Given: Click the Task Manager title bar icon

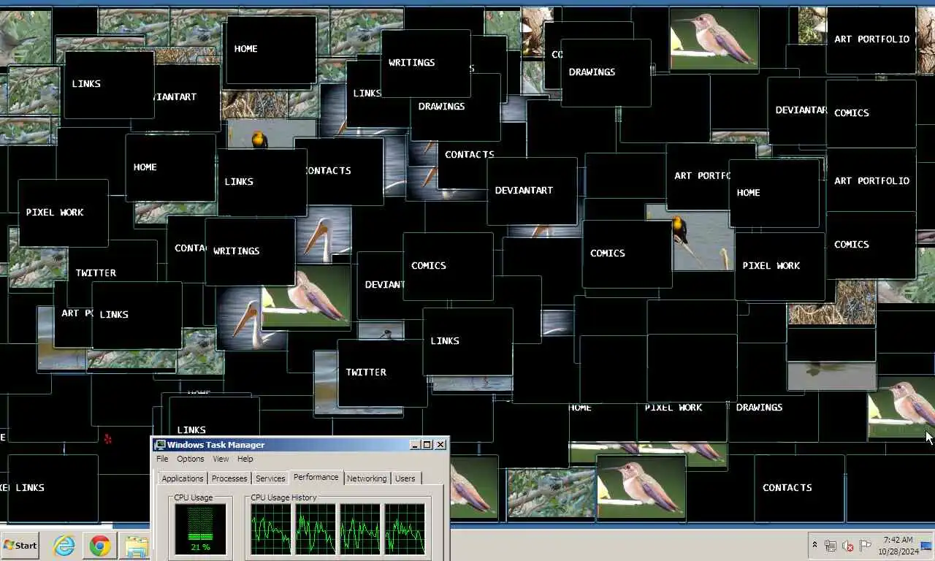Looking at the screenshot, I should 160,445.
